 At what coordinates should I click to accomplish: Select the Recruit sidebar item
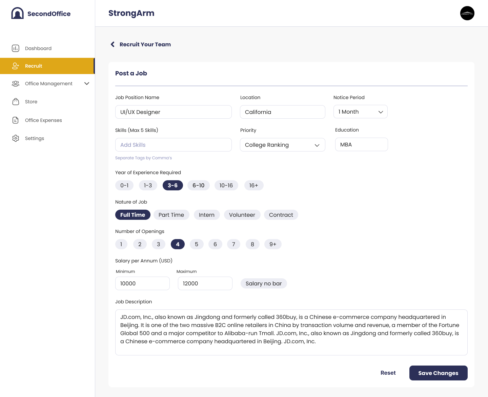(x=47, y=66)
